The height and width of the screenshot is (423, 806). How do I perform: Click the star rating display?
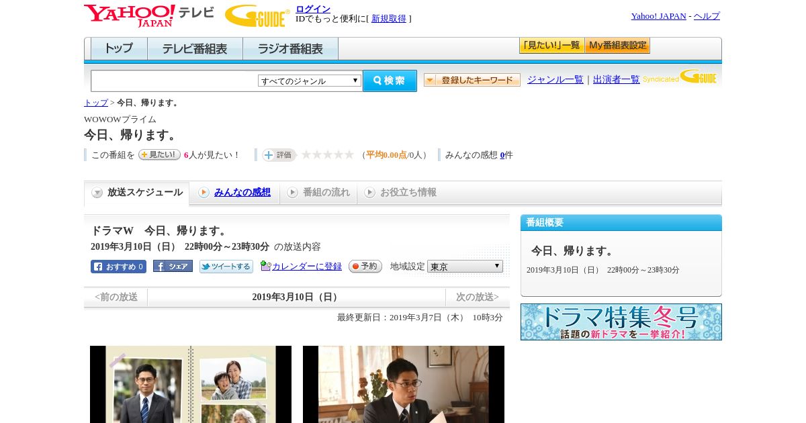tap(328, 154)
